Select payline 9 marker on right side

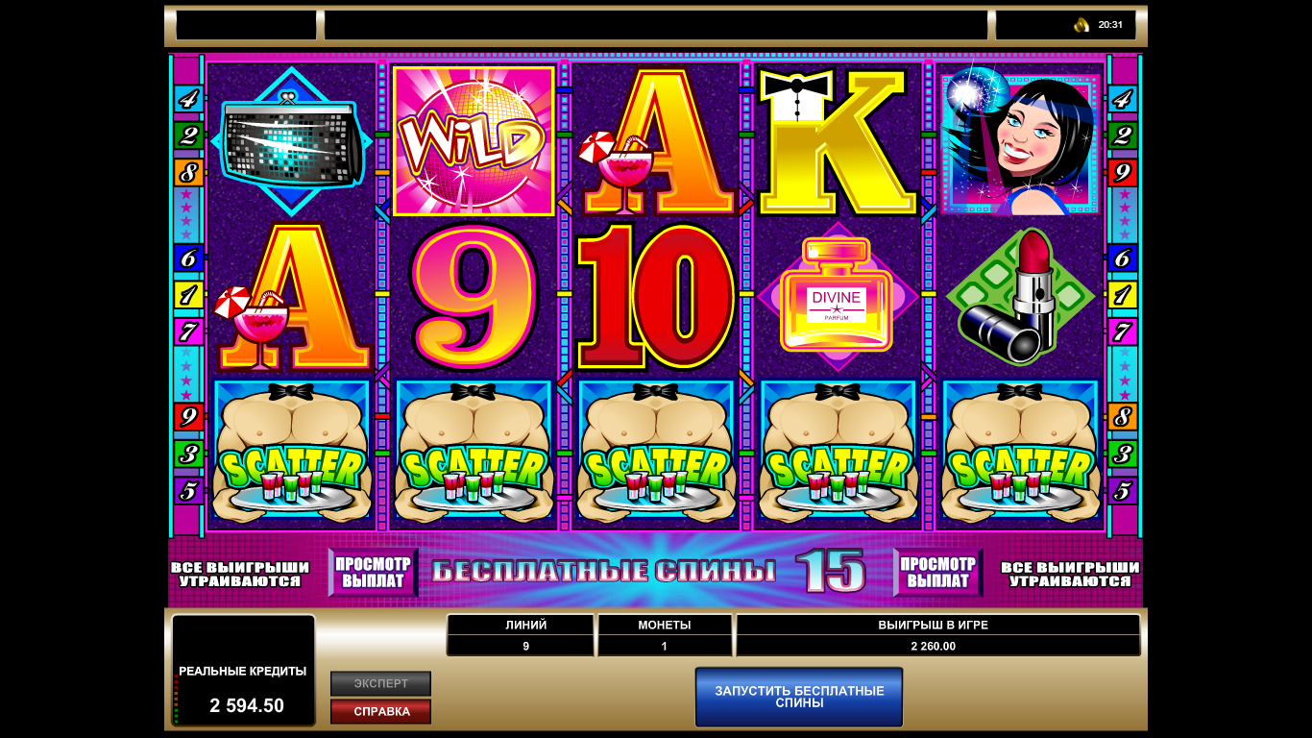click(1123, 173)
